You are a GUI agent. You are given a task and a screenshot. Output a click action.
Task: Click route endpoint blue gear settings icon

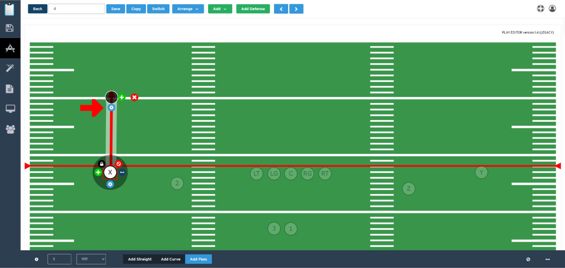pos(112,108)
